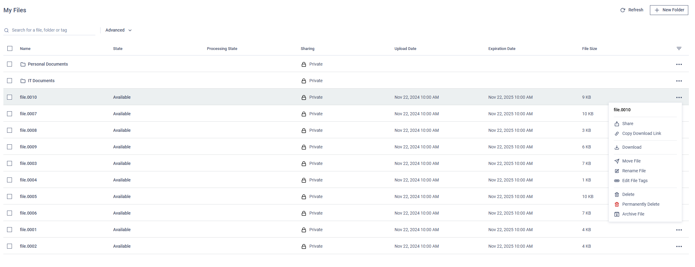Choose Permanently Delete menu entry
Image resolution: width=695 pixels, height=267 pixels.
coord(645,204)
